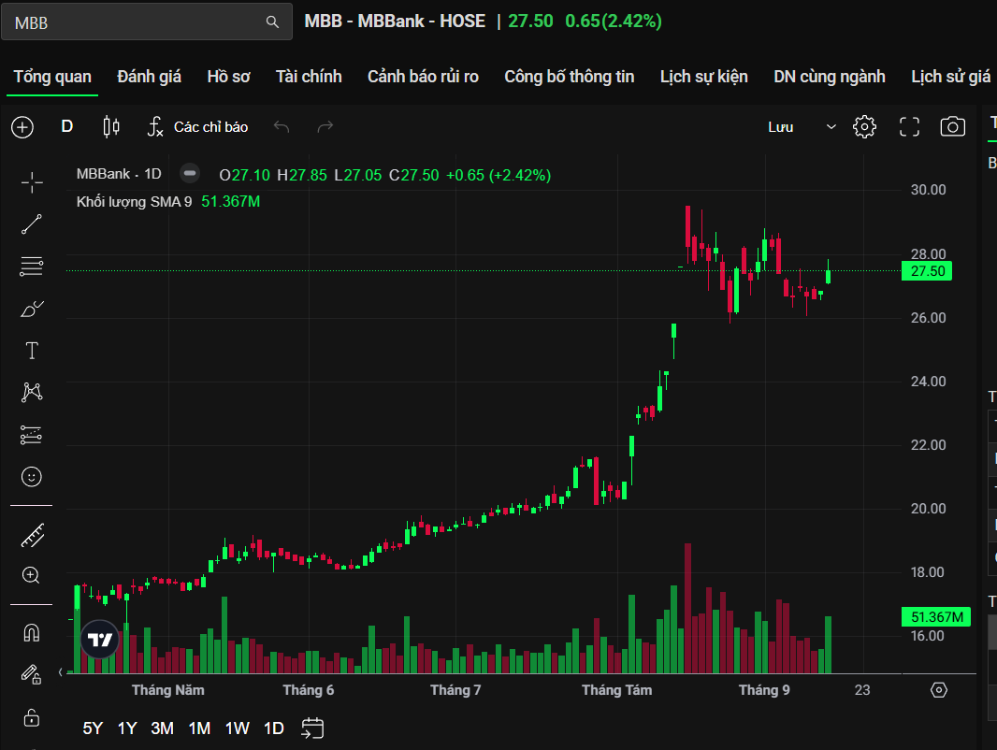Expand the Lưu dropdown chevron

[x=831, y=127]
